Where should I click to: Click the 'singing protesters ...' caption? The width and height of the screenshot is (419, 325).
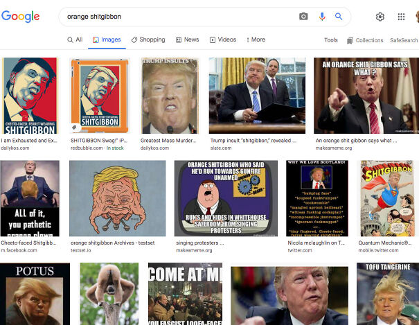(x=200, y=243)
